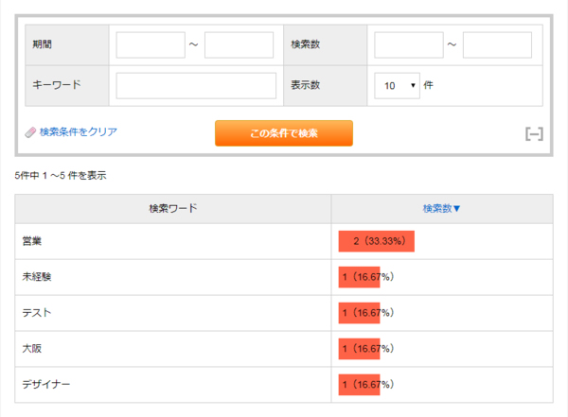The height and width of the screenshot is (417, 568).
Task: Click the eraser icon beside clear conditions
Action: pyautogui.click(x=29, y=132)
